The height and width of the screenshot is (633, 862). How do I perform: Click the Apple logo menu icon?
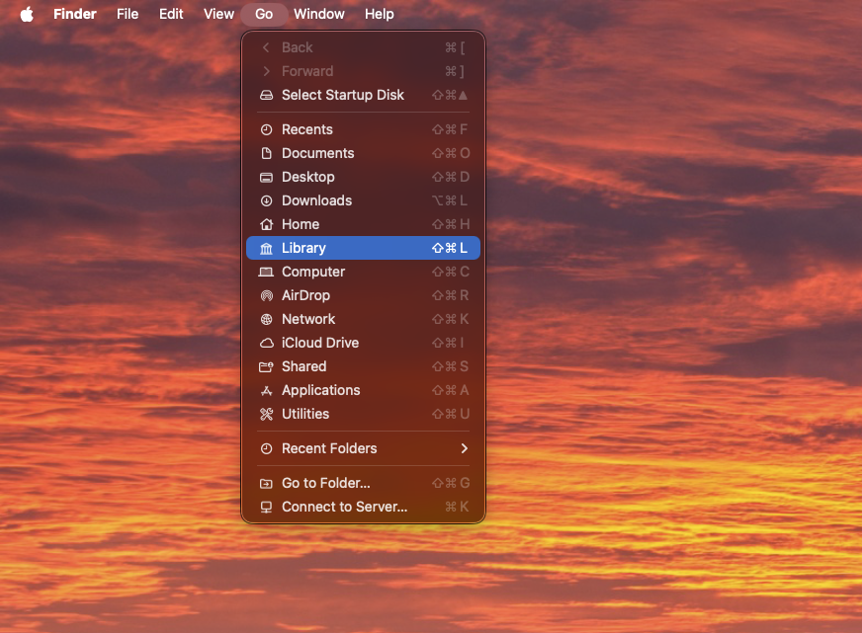27,14
